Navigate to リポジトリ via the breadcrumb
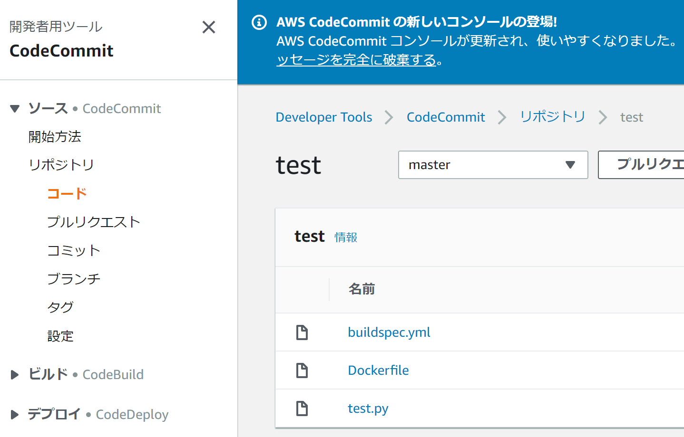684x437 pixels. point(552,117)
